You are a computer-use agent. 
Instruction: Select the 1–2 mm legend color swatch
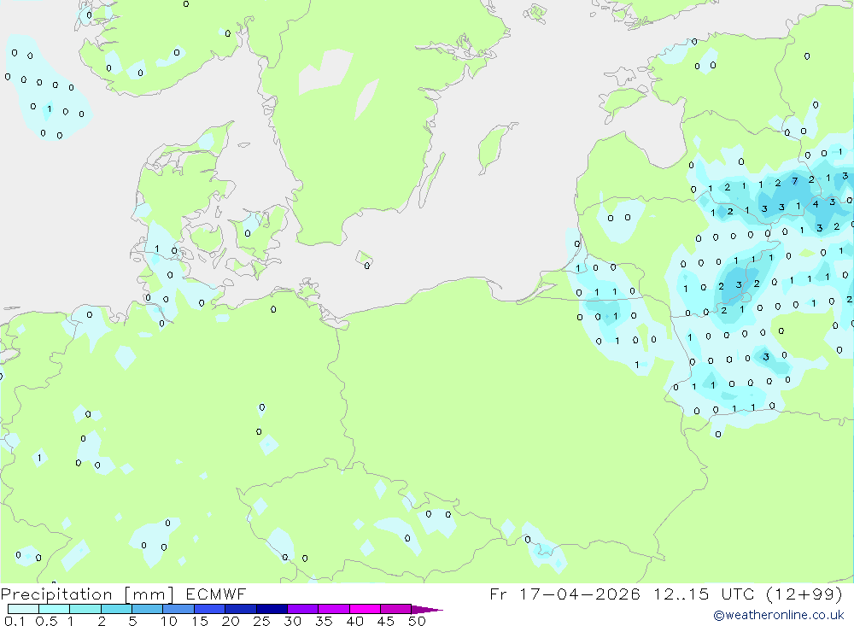point(85,609)
